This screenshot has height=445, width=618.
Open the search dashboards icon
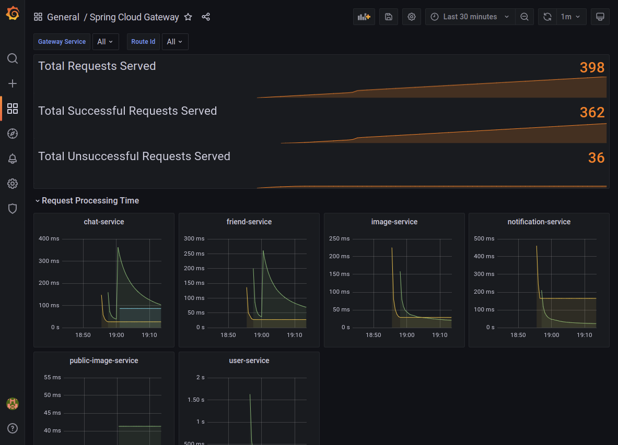click(x=13, y=58)
